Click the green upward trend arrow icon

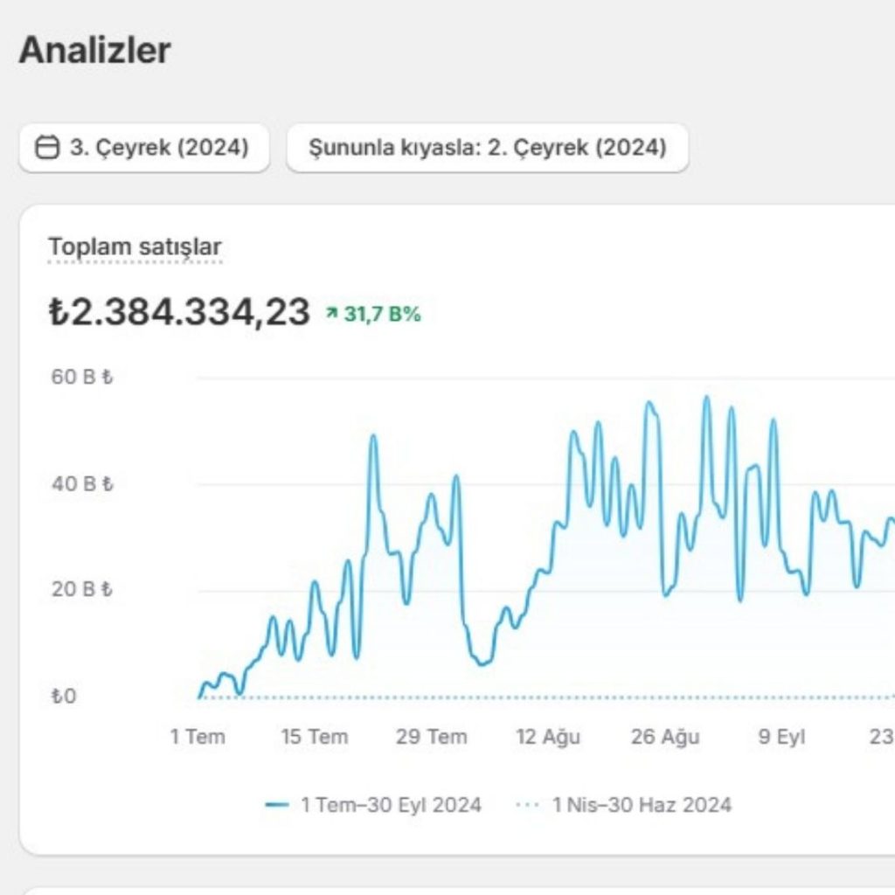(331, 314)
